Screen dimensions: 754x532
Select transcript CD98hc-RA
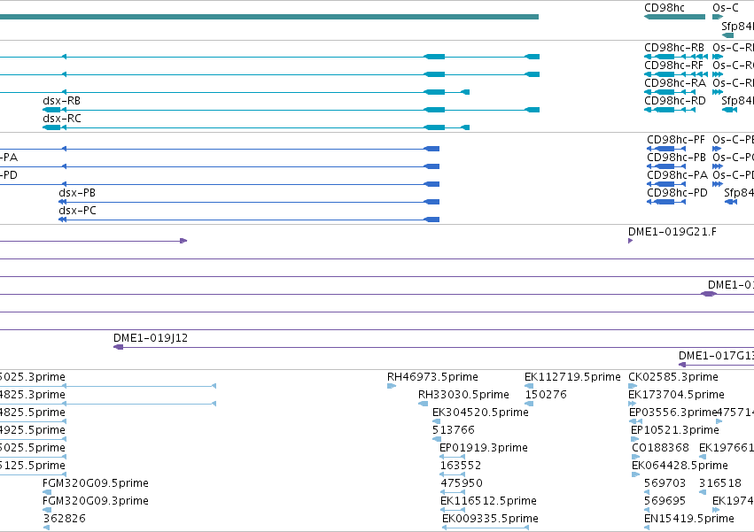point(675,83)
